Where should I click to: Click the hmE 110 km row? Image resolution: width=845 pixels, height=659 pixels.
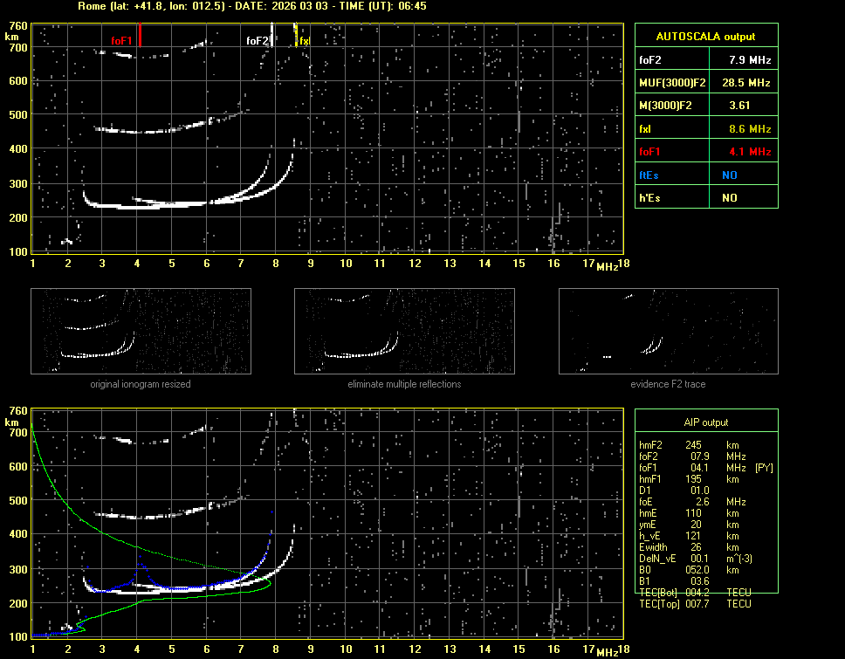pyautogui.click(x=694, y=513)
